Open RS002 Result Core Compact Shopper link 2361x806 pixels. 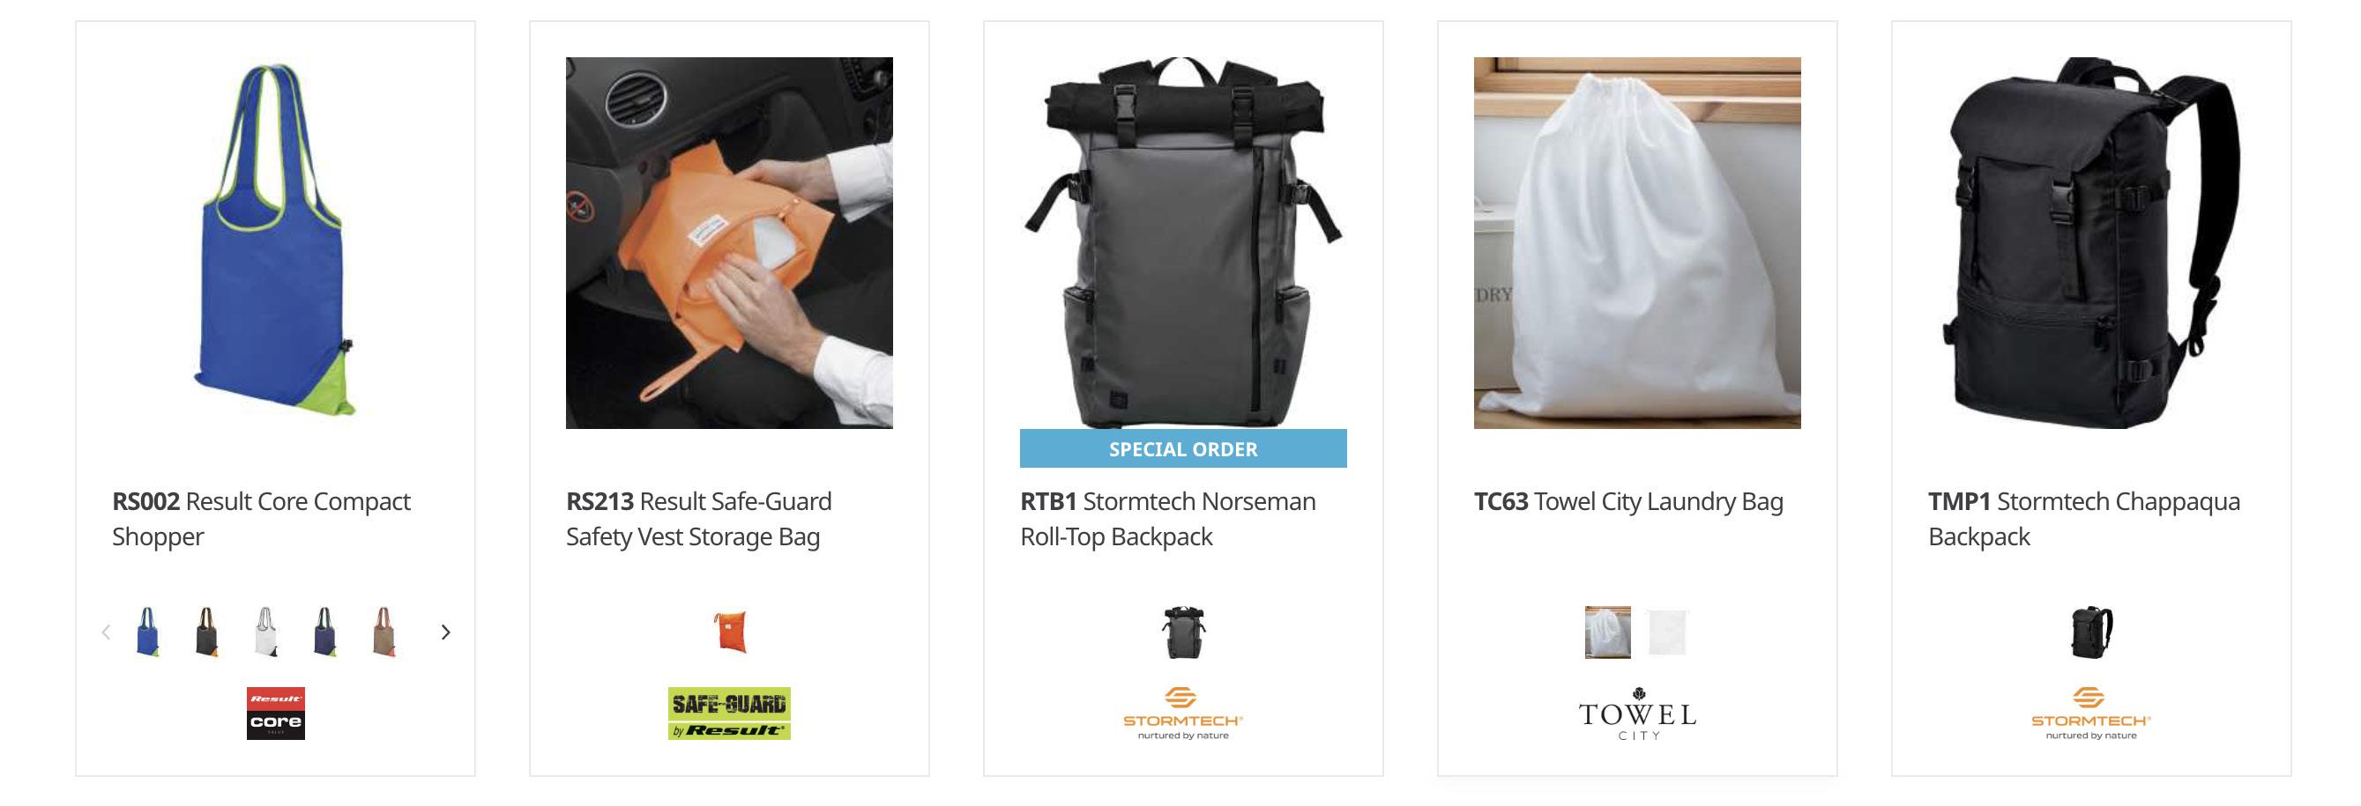pos(261,519)
